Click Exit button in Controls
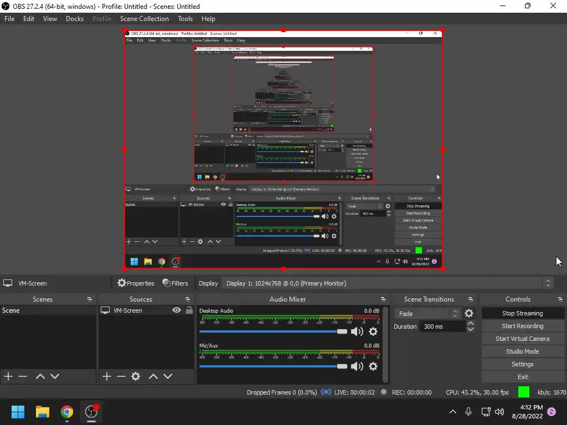This screenshot has height=425, width=567. point(523,377)
